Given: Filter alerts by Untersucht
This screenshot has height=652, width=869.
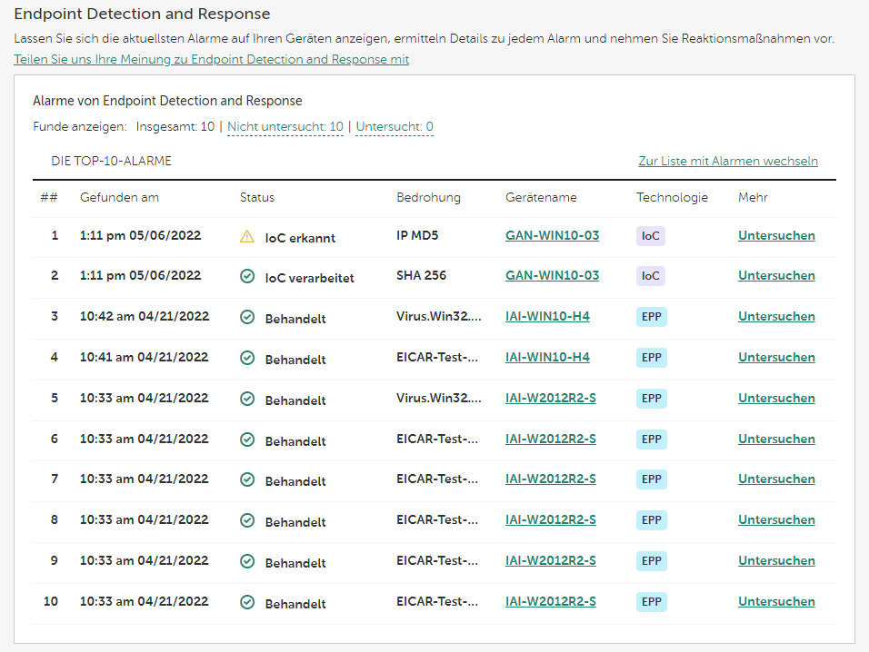Looking at the screenshot, I should point(393,127).
